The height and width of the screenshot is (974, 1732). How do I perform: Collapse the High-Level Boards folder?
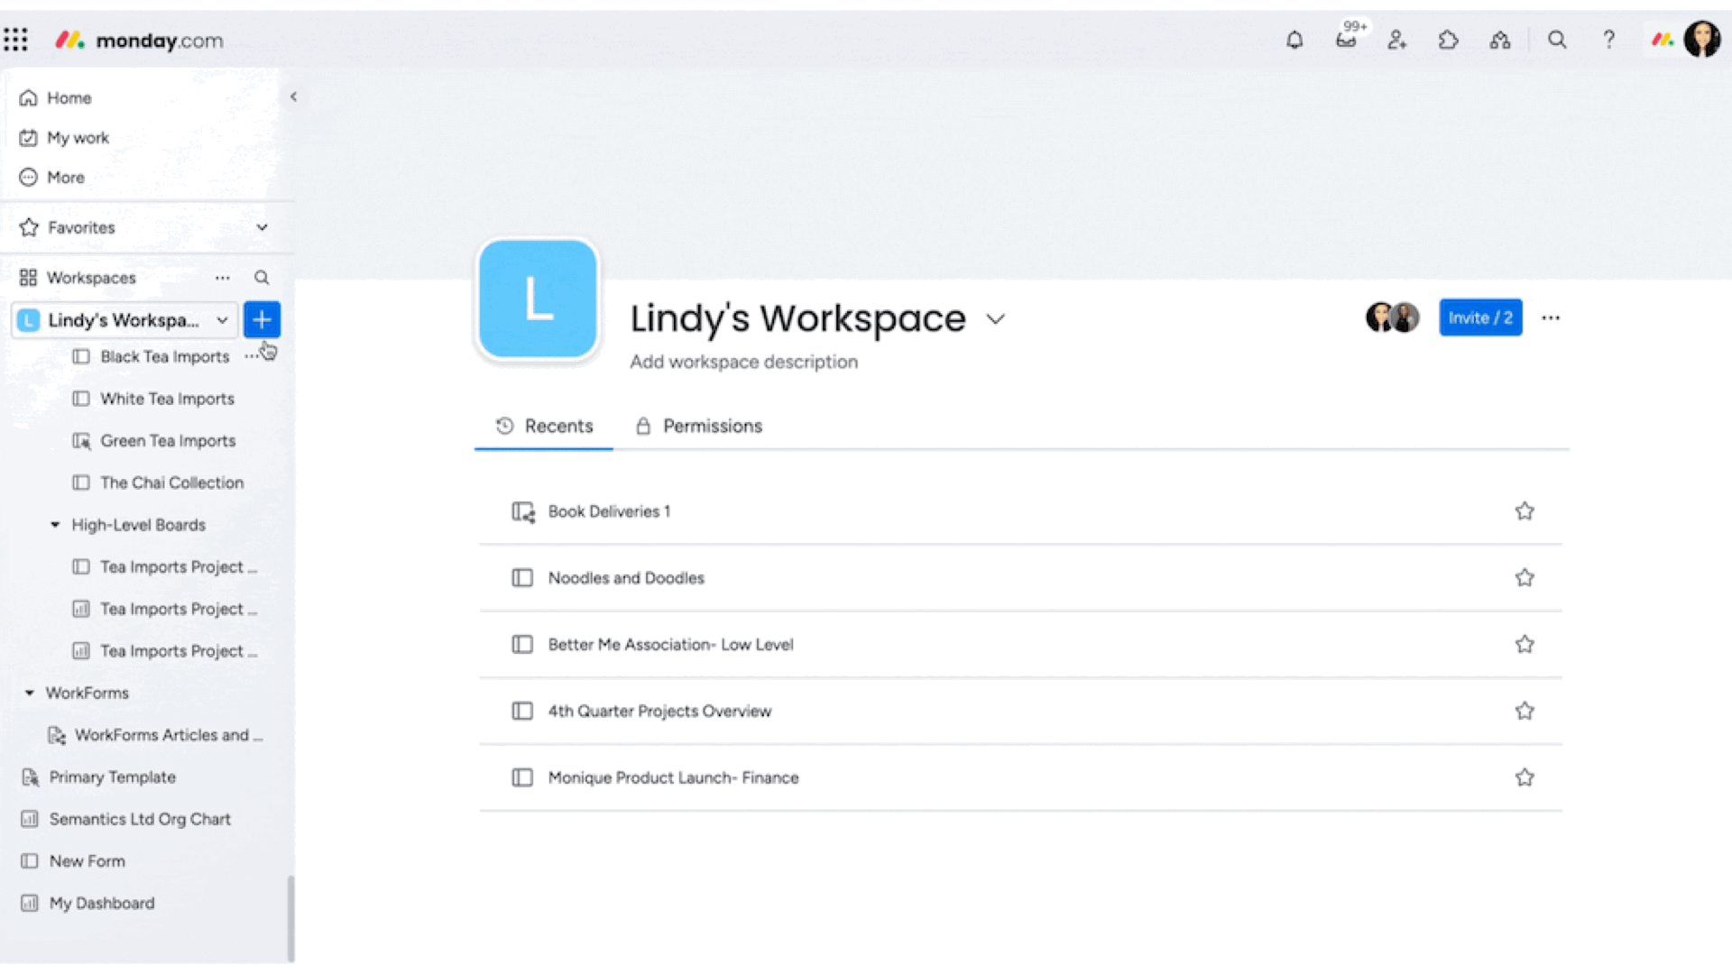pos(55,525)
